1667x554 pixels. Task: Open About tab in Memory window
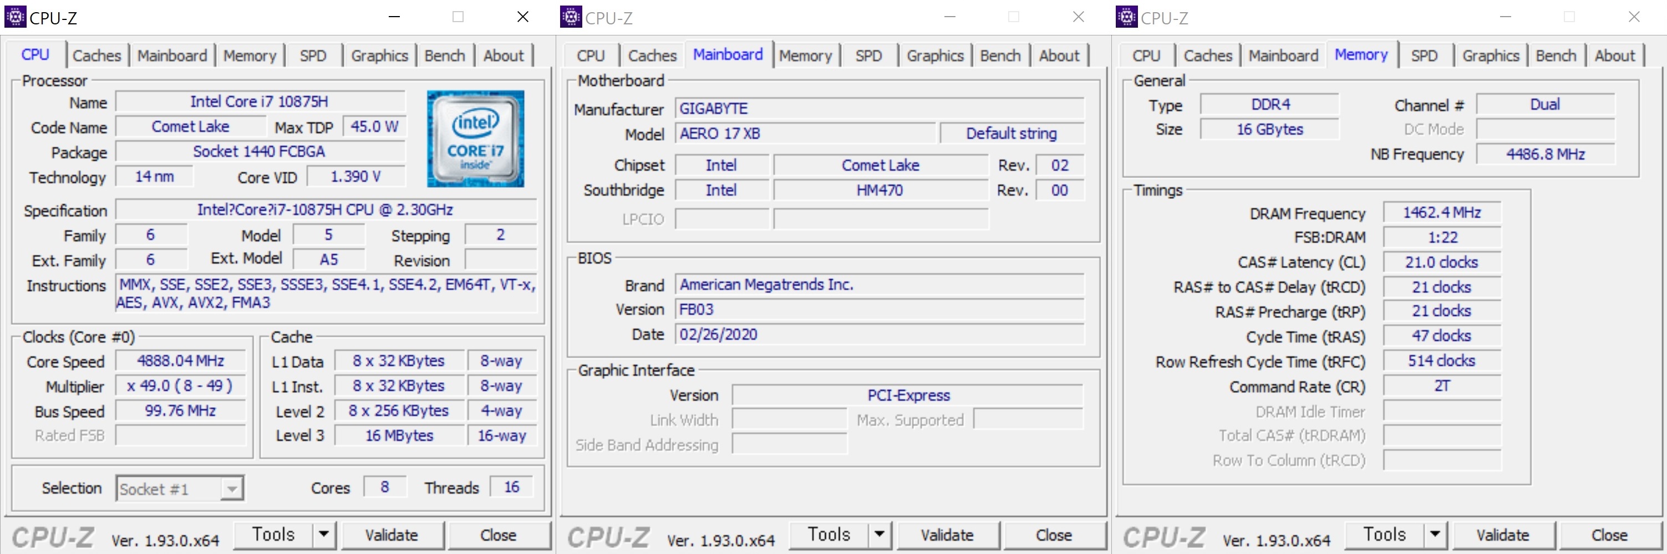point(1615,55)
